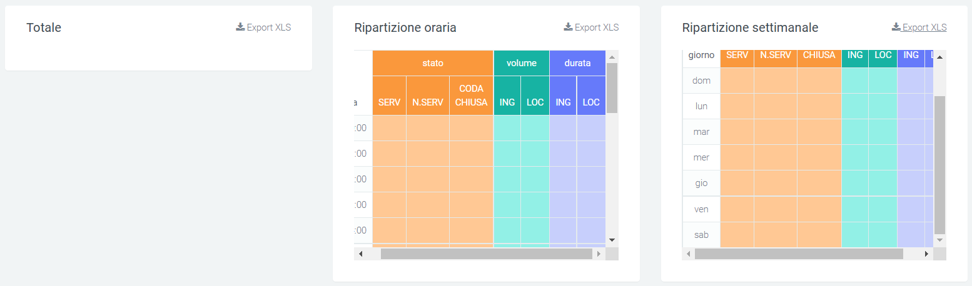Click the 'durata' group header in the hourly table
The image size is (972, 286).
[x=577, y=63]
